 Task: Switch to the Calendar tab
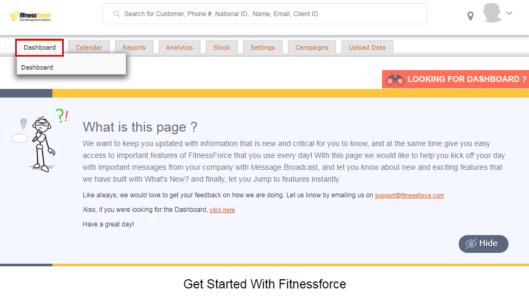89,47
